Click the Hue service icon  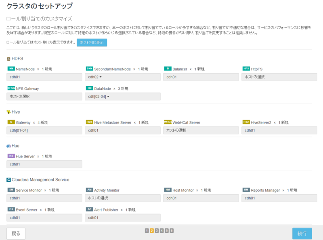click(8, 146)
